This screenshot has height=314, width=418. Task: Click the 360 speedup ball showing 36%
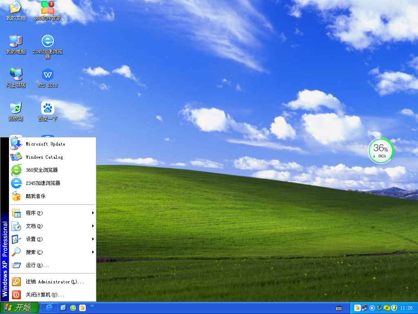(381, 150)
